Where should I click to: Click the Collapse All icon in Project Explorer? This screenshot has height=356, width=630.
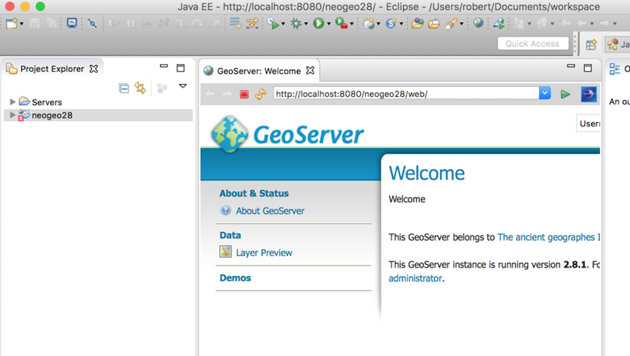click(x=124, y=88)
